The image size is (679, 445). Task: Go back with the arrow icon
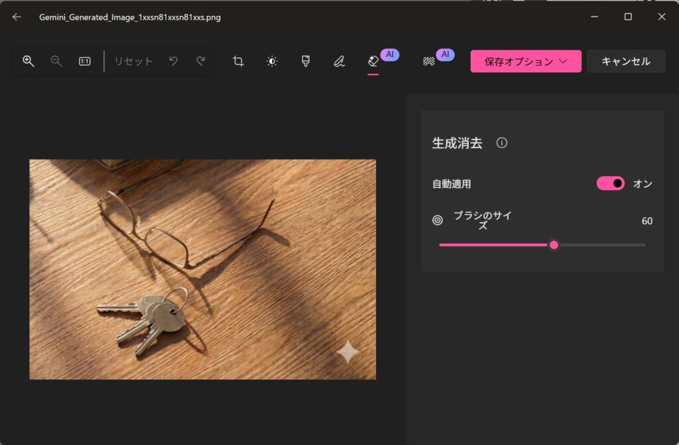tap(17, 17)
